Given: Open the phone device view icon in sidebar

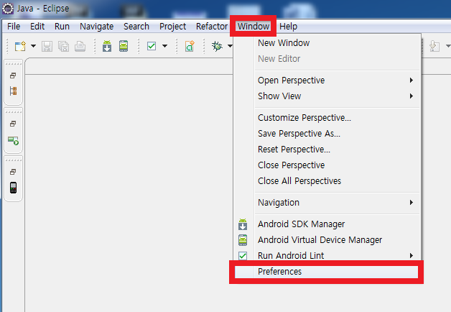Looking at the screenshot, I should [x=13, y=188].
